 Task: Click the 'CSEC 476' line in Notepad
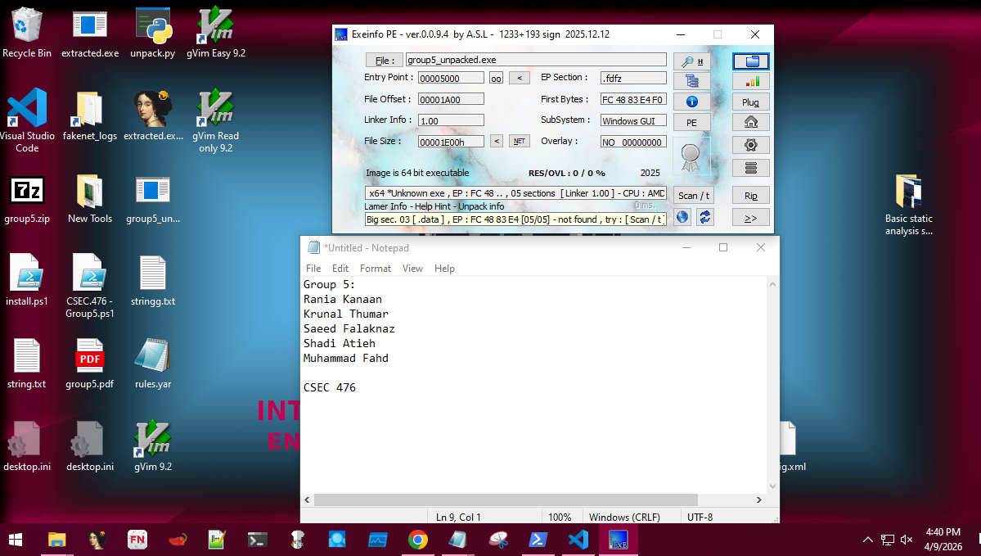pyautogui.click(x=330, y=387)
